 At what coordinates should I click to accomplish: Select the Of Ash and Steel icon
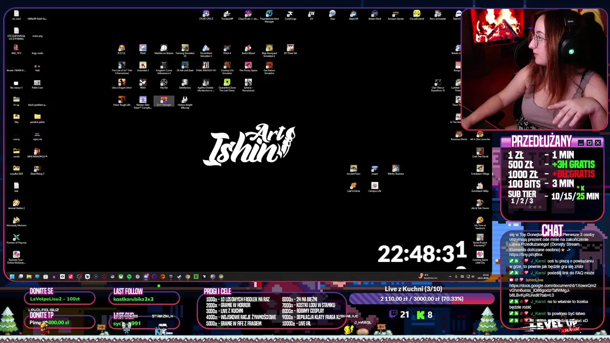tap(185, 67)
